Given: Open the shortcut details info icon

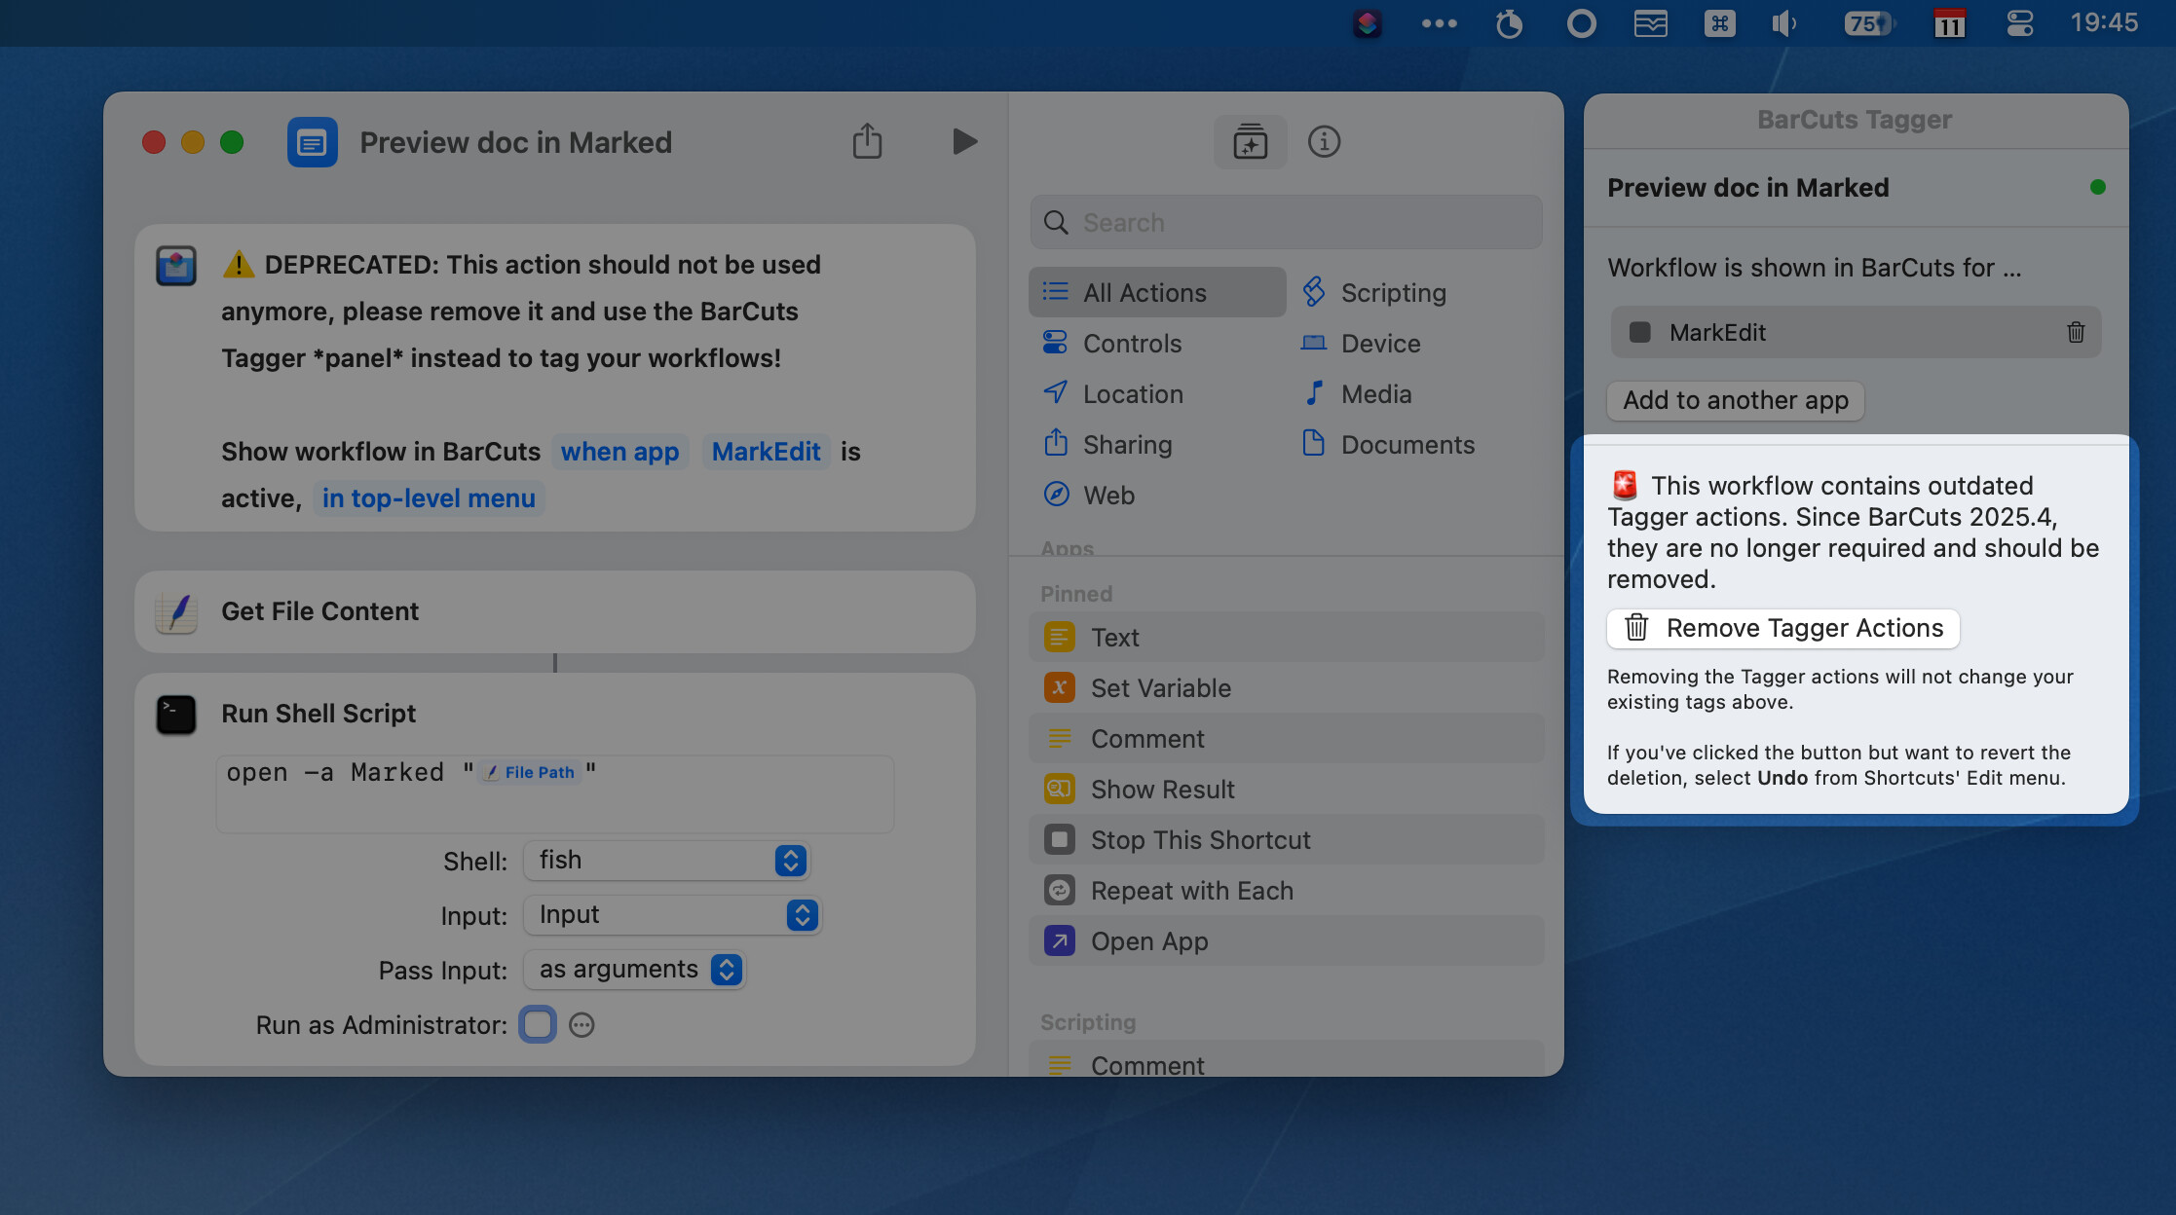Looking at the screenshot, I should coord(1324,142).
